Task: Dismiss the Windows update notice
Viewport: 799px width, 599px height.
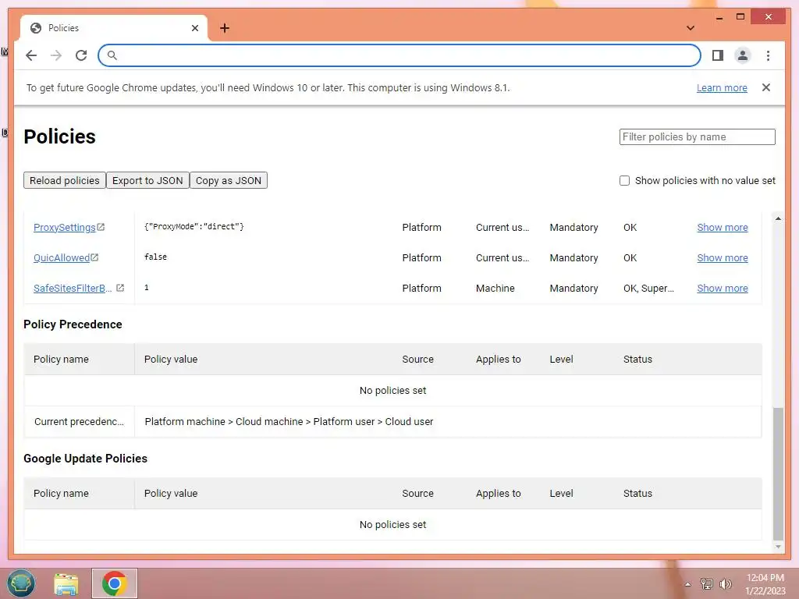Action: coord(766,87)
